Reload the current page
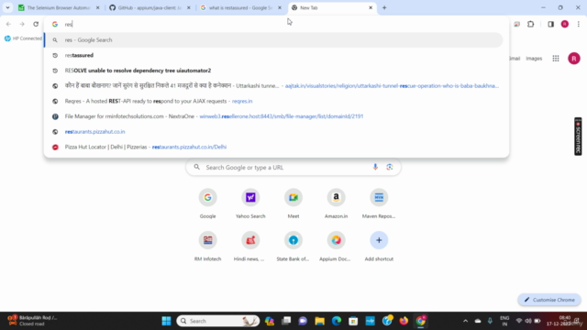 click(36, 24)
